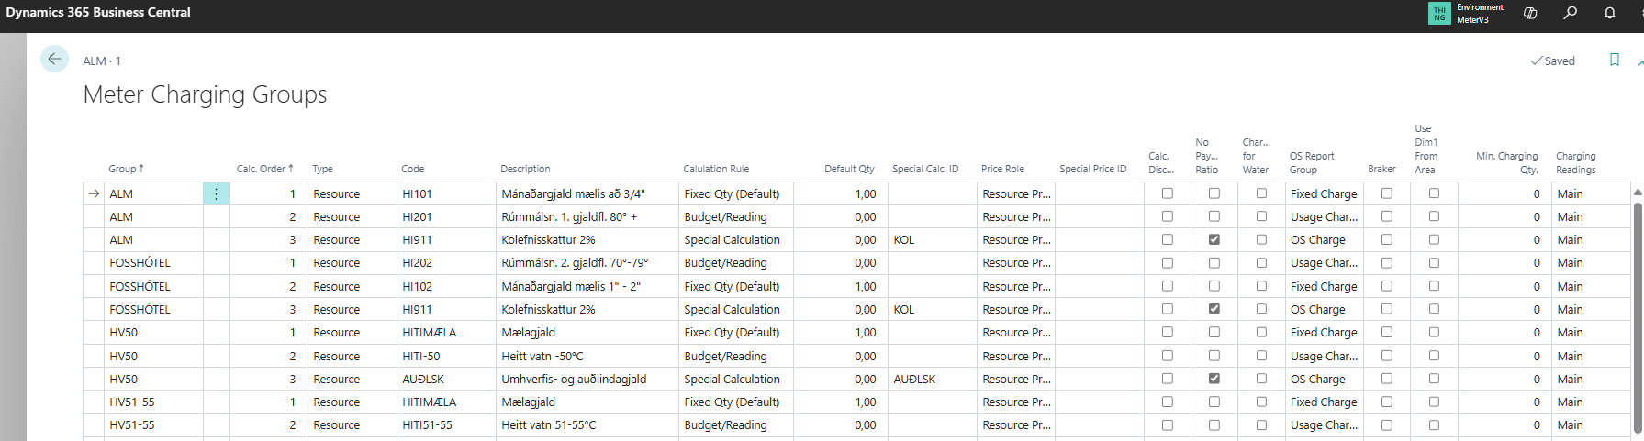Click the Dynamics 365 Business Central title
The height and width of the screenshot is (441, 1644).
pos(98,13)
